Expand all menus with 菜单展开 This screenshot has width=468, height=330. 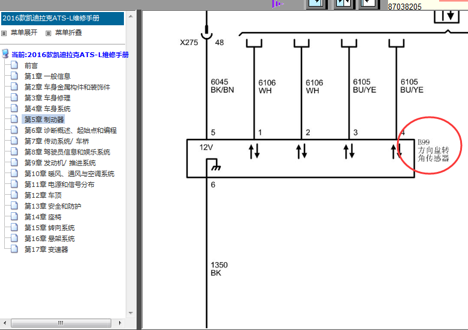[x=24, y=32]
